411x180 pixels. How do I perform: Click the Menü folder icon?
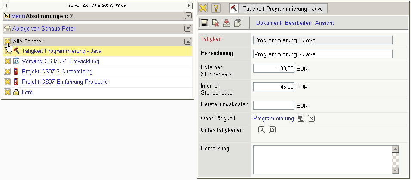point(7,16)
